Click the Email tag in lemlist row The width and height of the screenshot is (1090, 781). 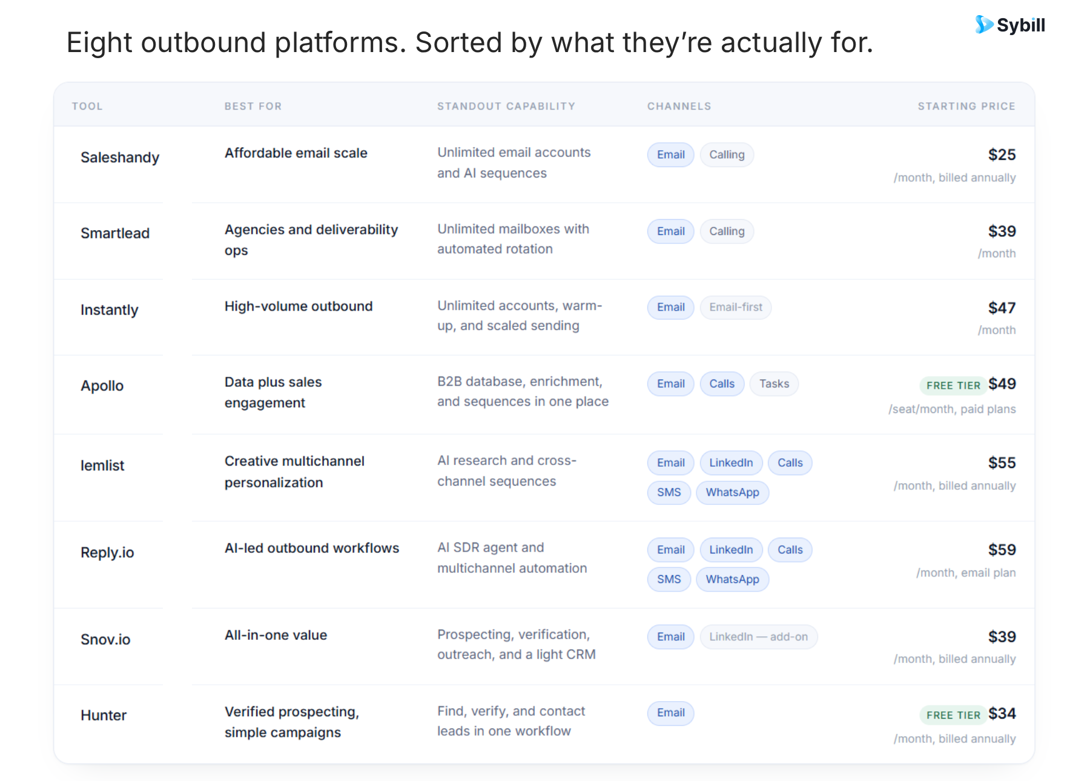pyautogui.click(x=671, y=463)
